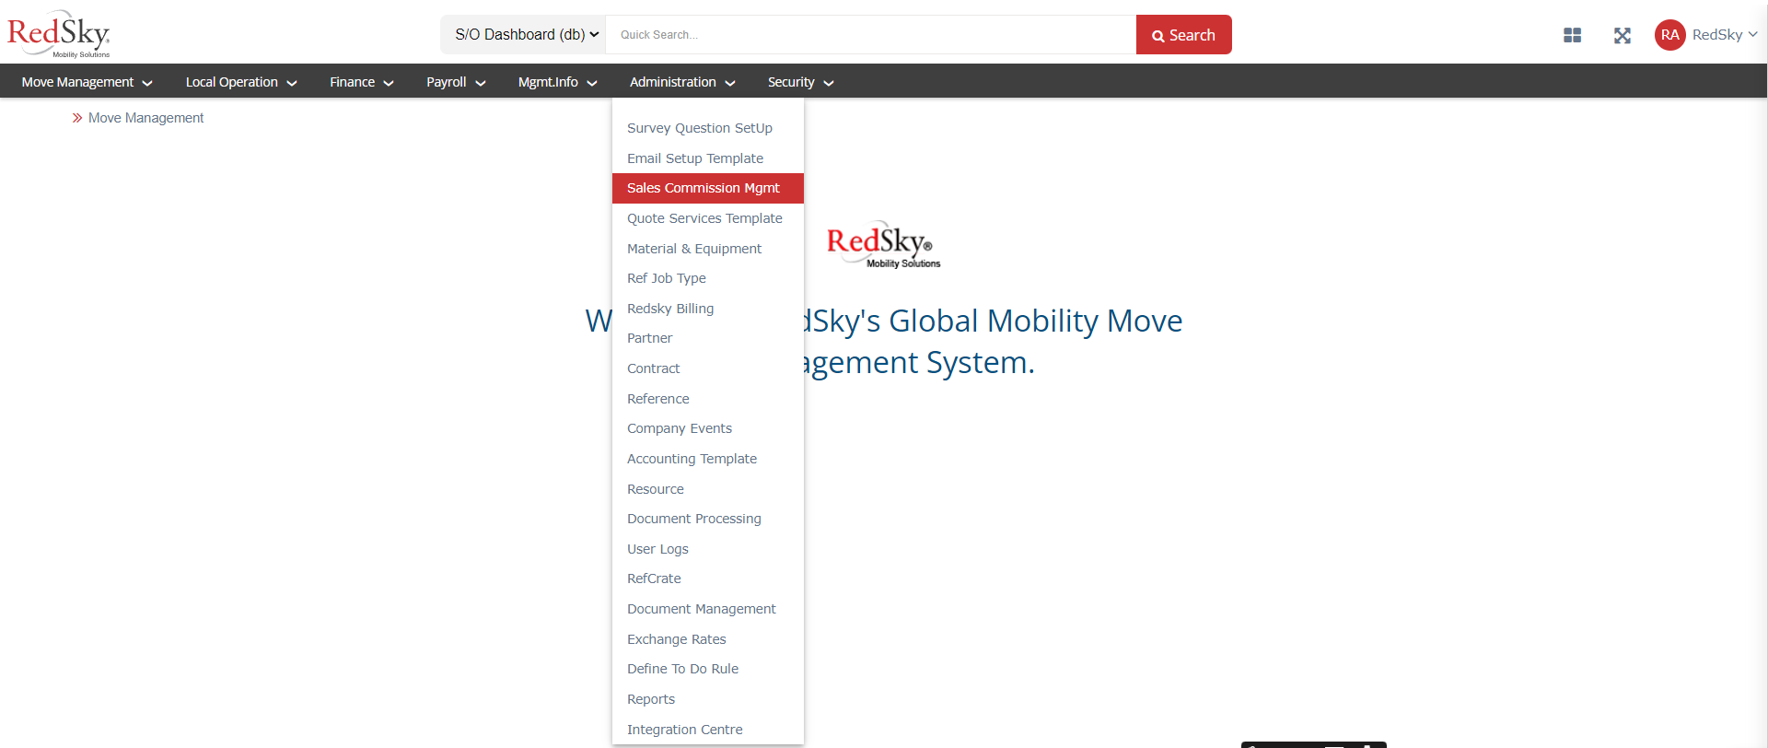Select Reference menu entry
Viewport: 1768px width, 748px height.
[x=708, y=399]
